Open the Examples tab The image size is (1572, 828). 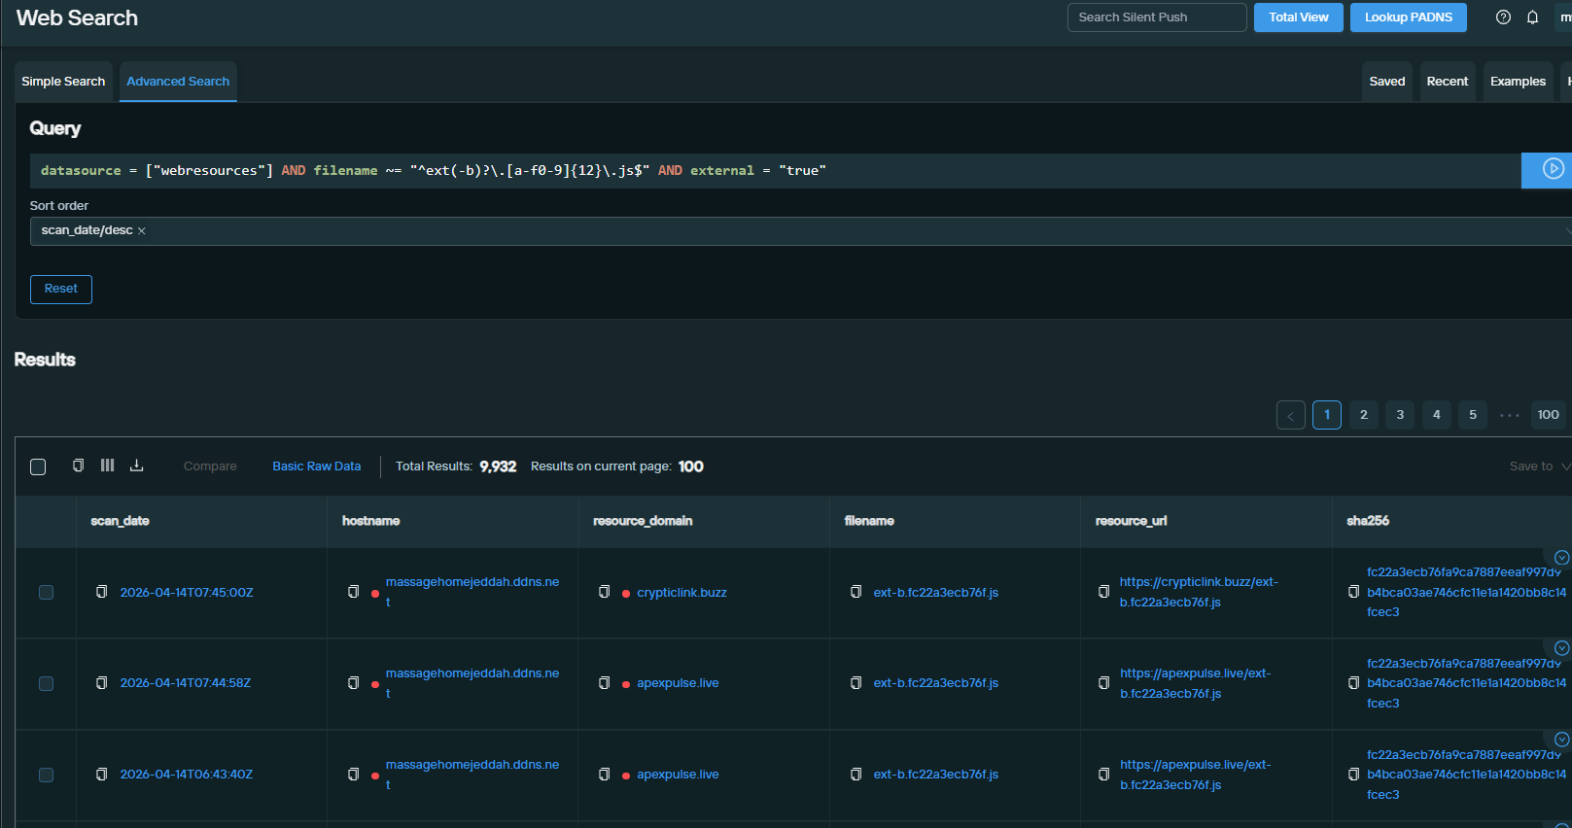pyautogui.click(x=1518, y=82)
